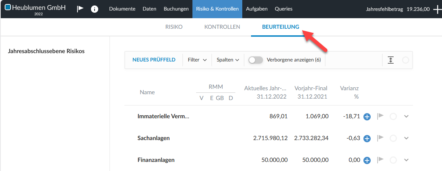Open Immaterielle Verm… row name
The image size is (442, 171).
[164, 116]
